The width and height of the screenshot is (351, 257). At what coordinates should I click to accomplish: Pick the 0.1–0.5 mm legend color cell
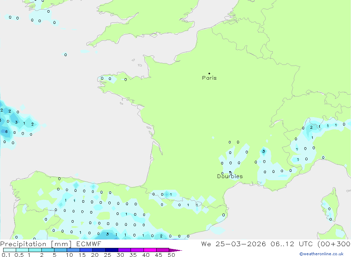[9, 250]
